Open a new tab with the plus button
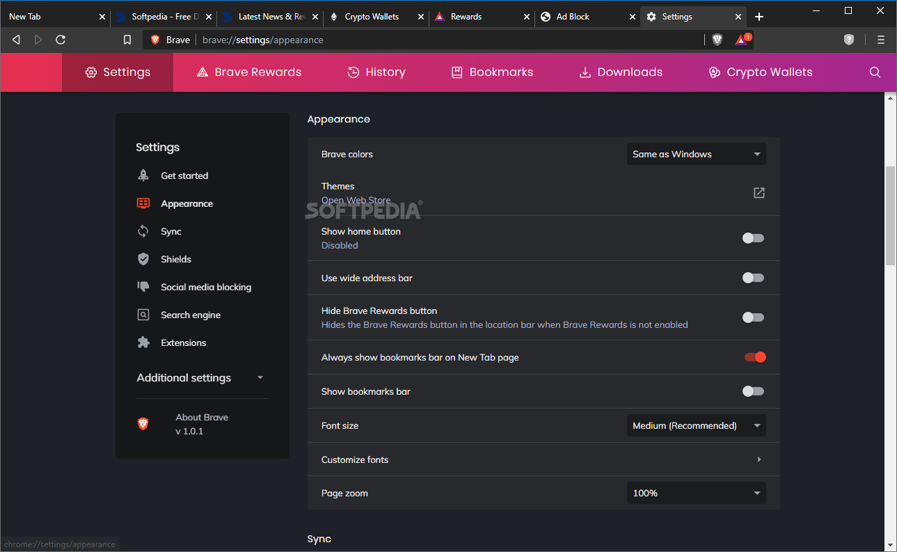 pos(759,17)
